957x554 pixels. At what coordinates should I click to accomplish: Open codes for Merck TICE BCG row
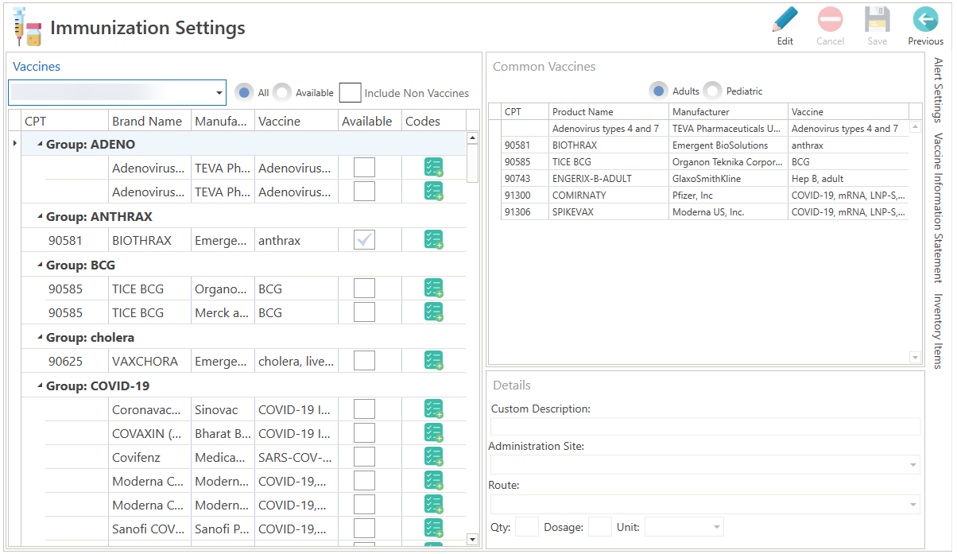(433, 312)
